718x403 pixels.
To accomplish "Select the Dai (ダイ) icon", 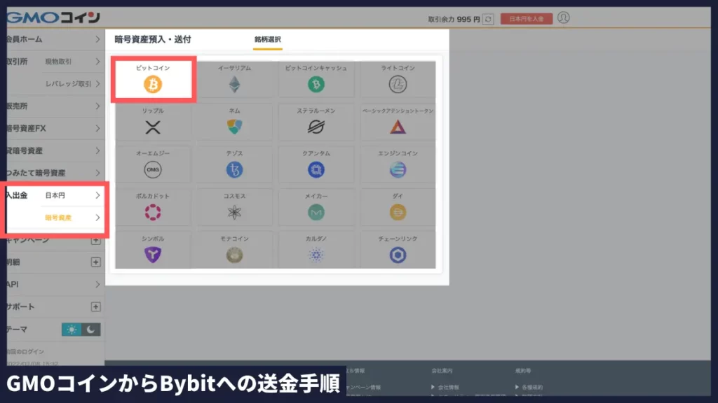I will [x=398, y=213].
